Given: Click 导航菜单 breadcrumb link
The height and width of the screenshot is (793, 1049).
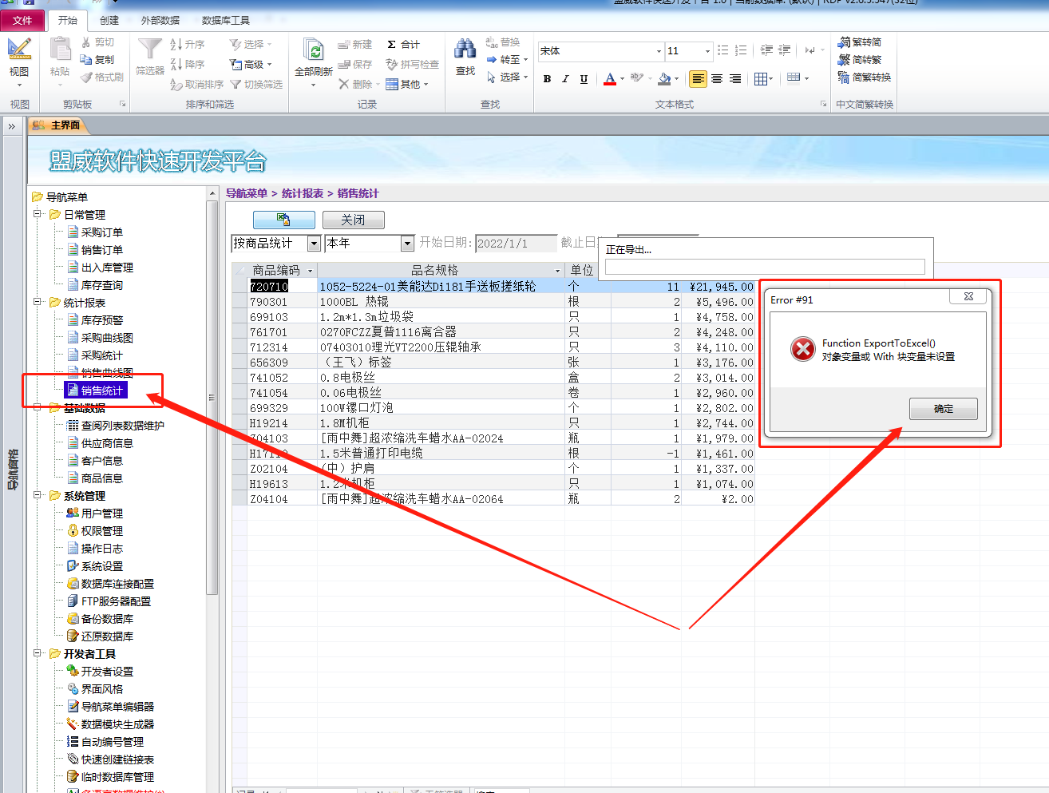Looking at the screenshot, I should click(x=247, y=193).
